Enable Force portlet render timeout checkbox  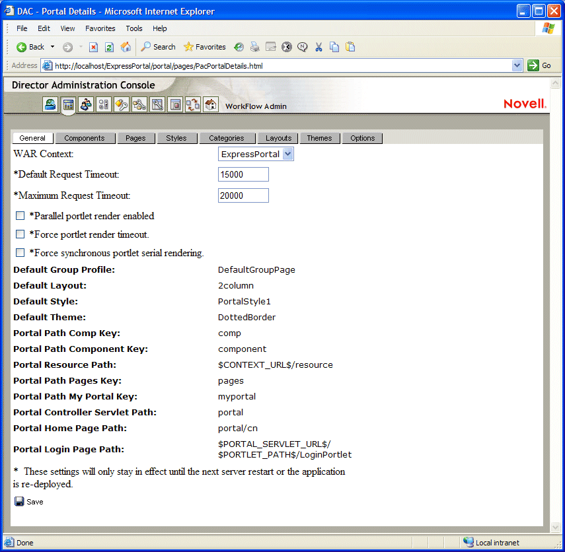pos(20,234)
